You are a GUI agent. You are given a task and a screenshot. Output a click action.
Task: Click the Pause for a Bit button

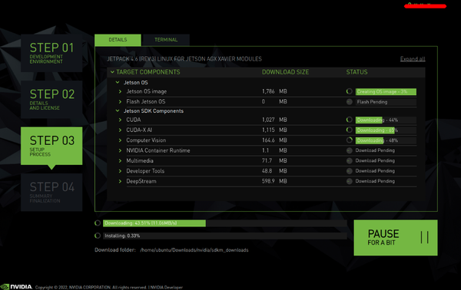click(x=396, y=238)
